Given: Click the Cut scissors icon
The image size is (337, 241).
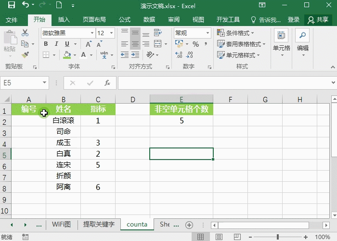Looking at the screenshot, I should (x=25, y=33).
